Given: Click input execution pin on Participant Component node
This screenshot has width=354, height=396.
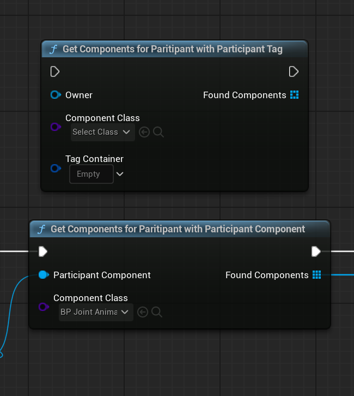Looking at the screenshot, I should 43,251.
